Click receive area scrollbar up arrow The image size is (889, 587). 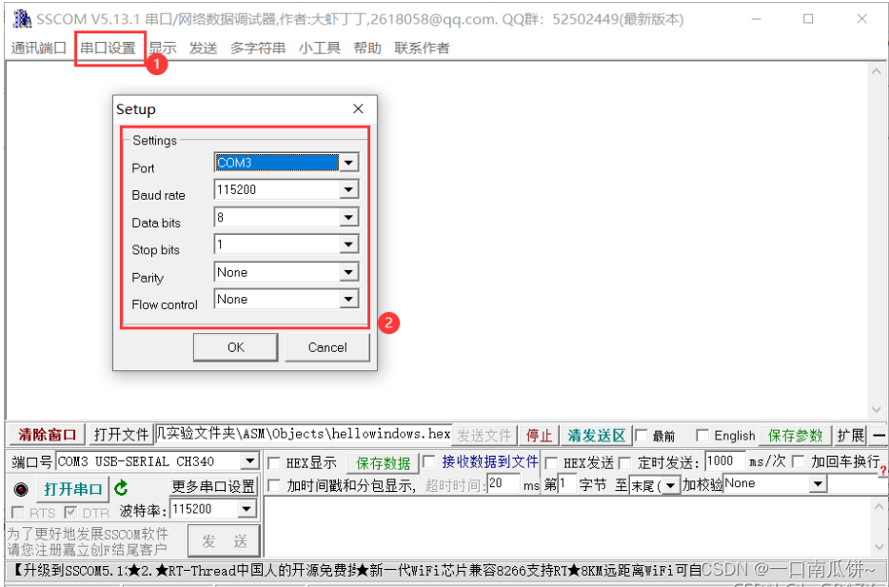click(877, 72)
